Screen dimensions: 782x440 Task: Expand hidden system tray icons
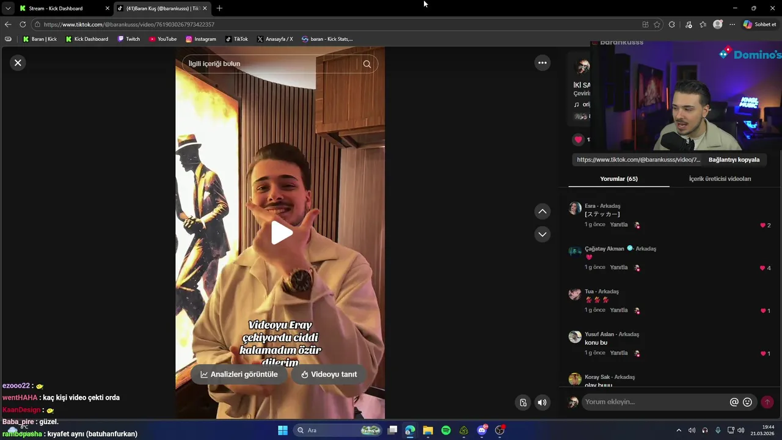tap(678, 430)
